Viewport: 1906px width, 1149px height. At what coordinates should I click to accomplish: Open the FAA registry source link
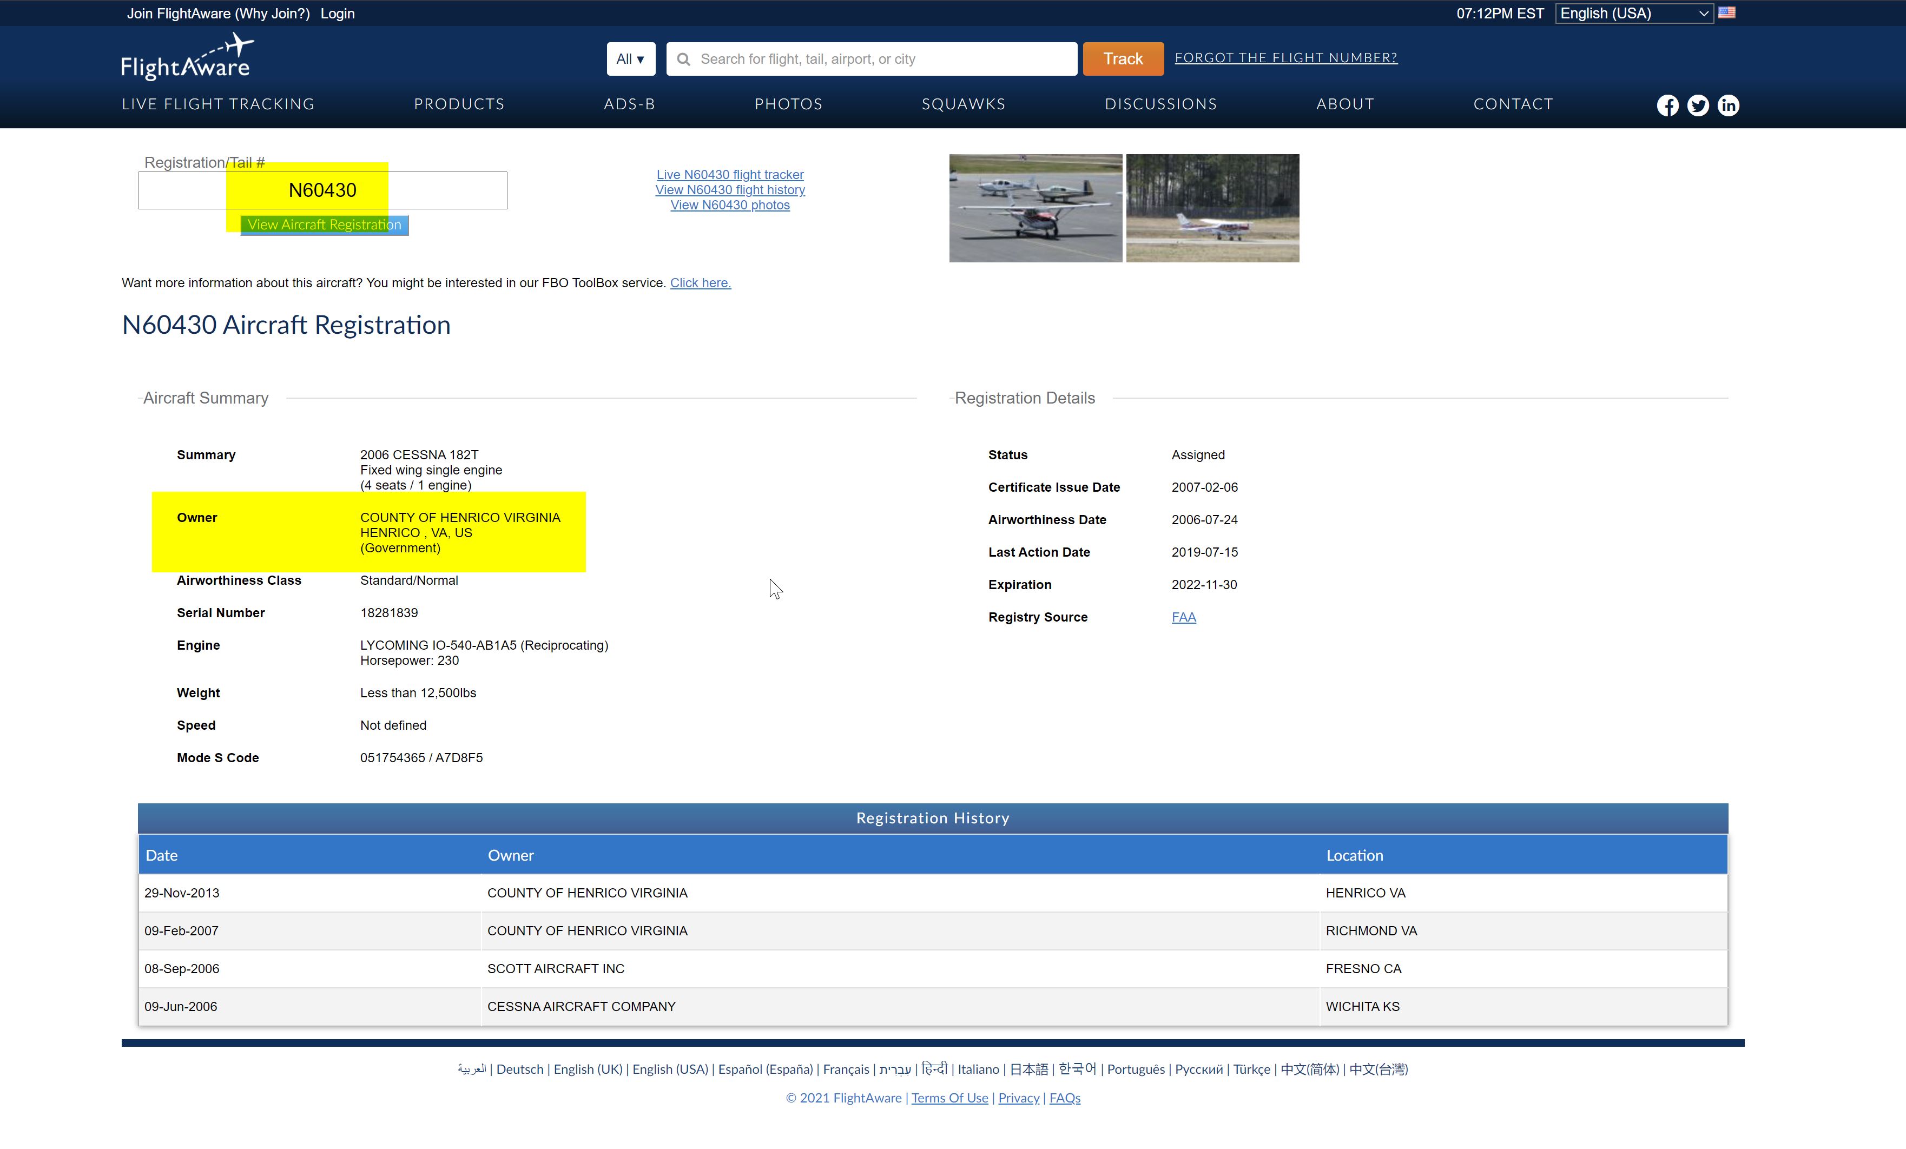[x=1184, y=617]
